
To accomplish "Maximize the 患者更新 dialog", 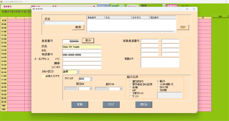I will 187,9.
